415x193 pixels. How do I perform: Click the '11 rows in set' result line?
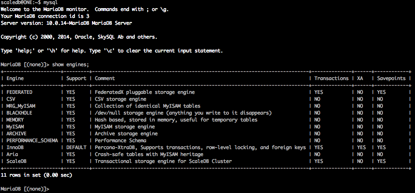[36, 175]
